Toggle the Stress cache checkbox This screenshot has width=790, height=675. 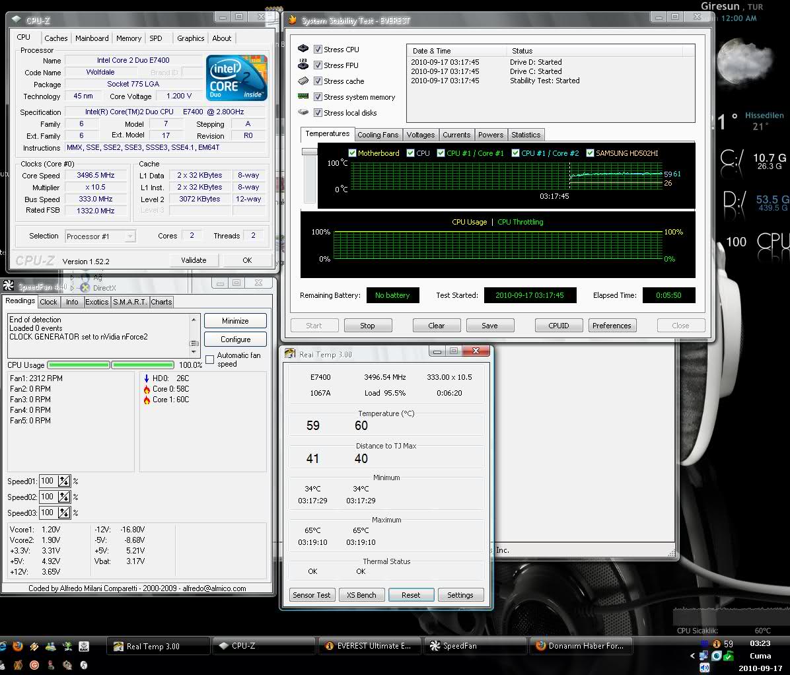pos(318,81)
